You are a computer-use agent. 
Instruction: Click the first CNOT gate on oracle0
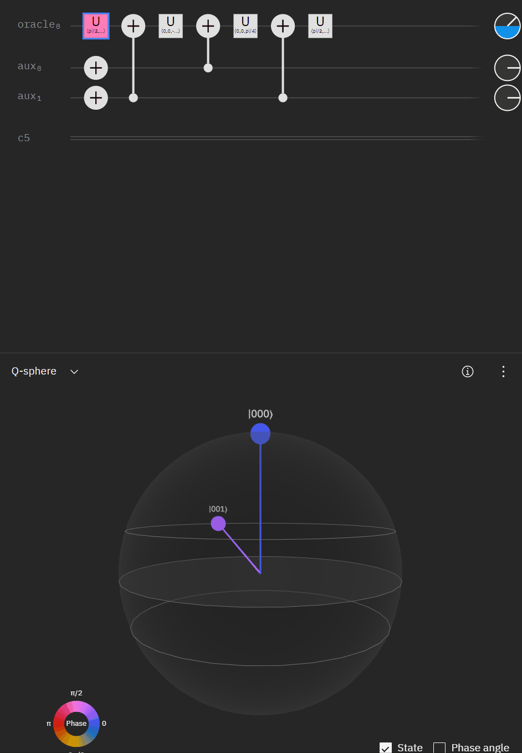tap(133, 26)
